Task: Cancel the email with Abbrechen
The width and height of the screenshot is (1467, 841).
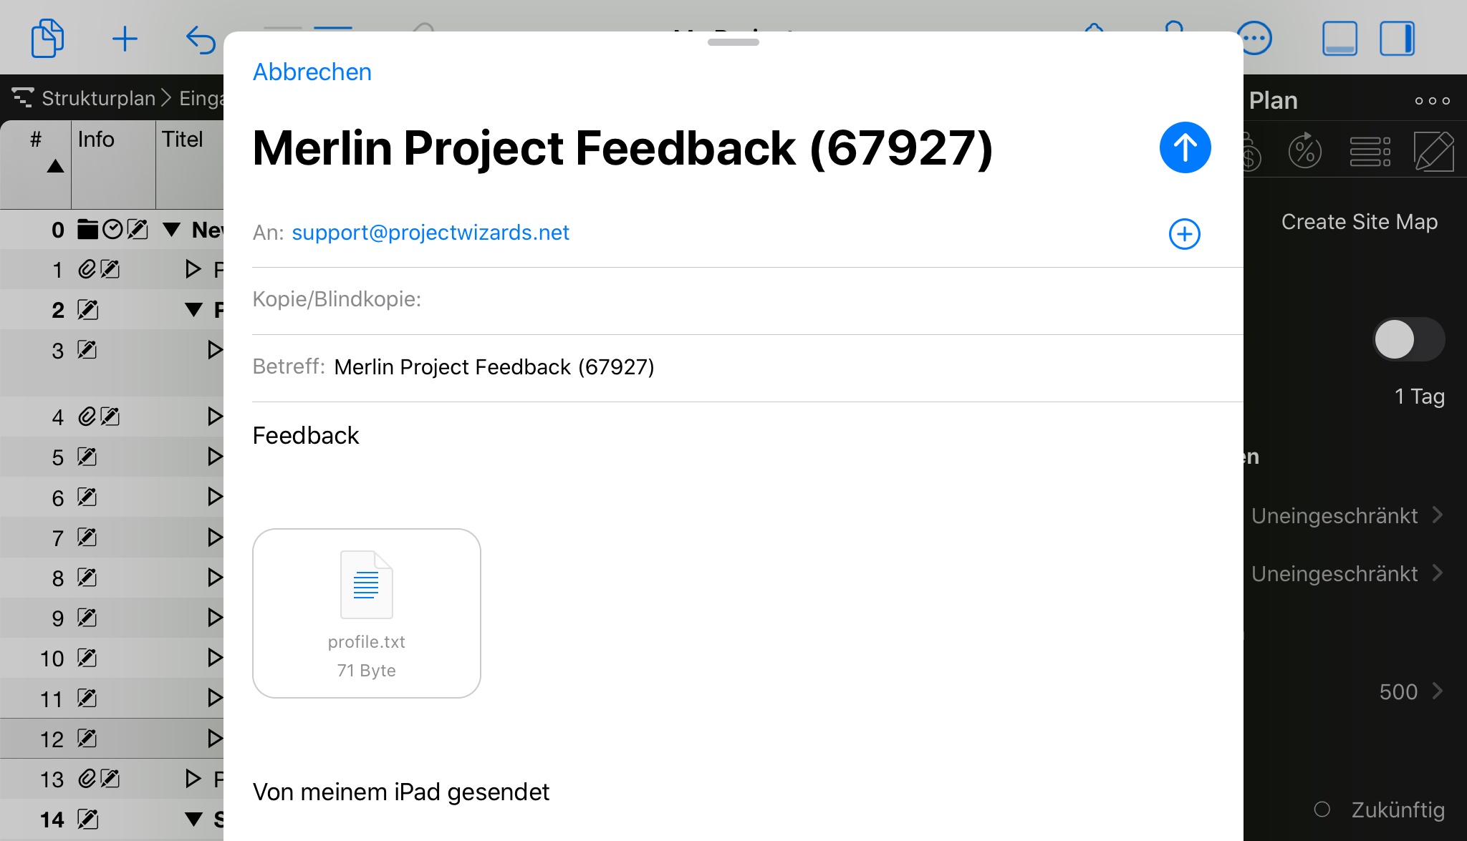Action: 312,72
